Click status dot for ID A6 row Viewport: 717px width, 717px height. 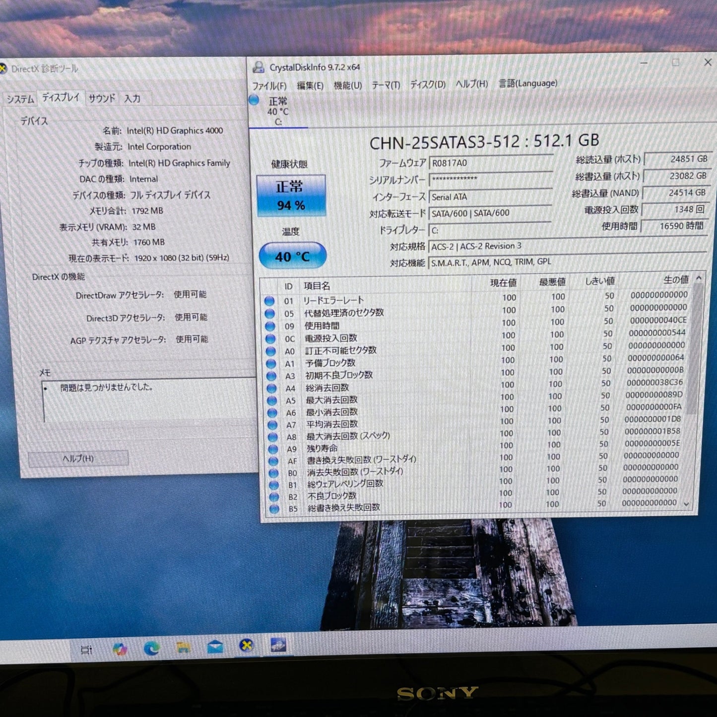point(272,413)
